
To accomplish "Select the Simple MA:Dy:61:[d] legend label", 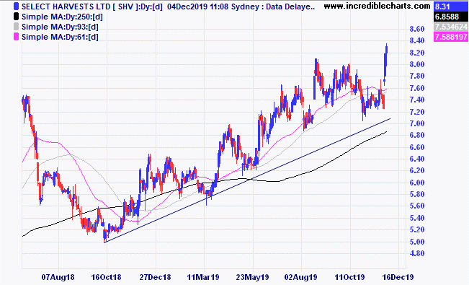I will [x=60, y=37].
